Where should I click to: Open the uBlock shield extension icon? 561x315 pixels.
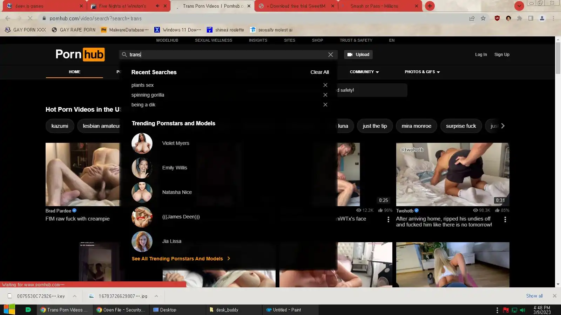point(497,18)
